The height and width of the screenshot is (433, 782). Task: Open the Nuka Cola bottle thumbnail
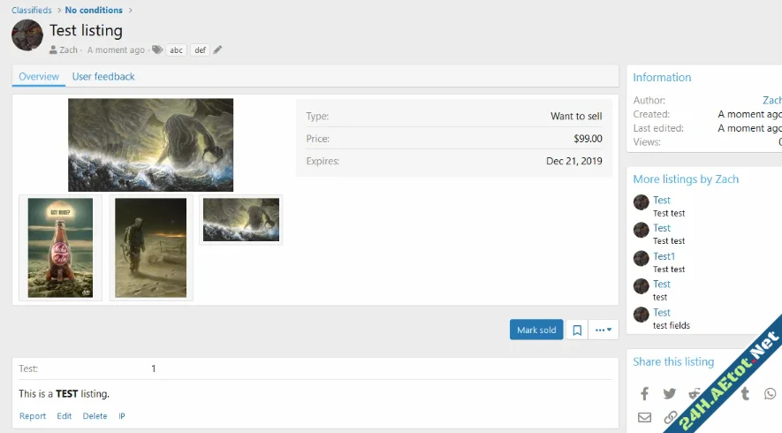pyautogui.click(x=60, y=247)
